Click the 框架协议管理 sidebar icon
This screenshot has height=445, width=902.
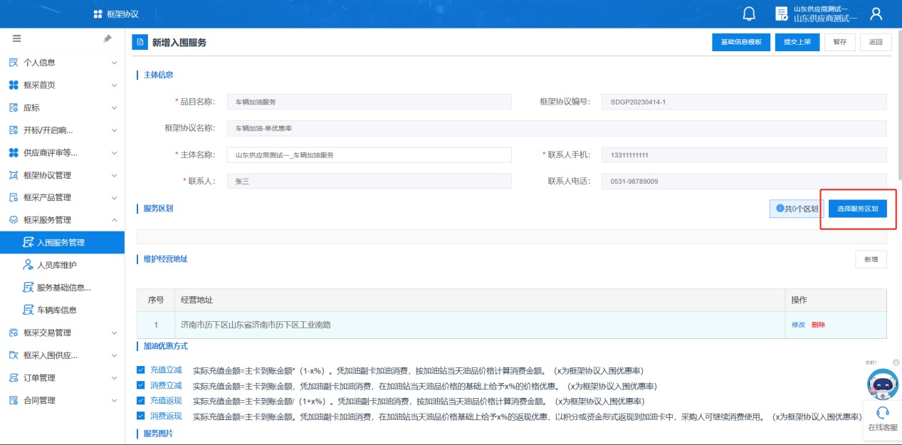14,175
